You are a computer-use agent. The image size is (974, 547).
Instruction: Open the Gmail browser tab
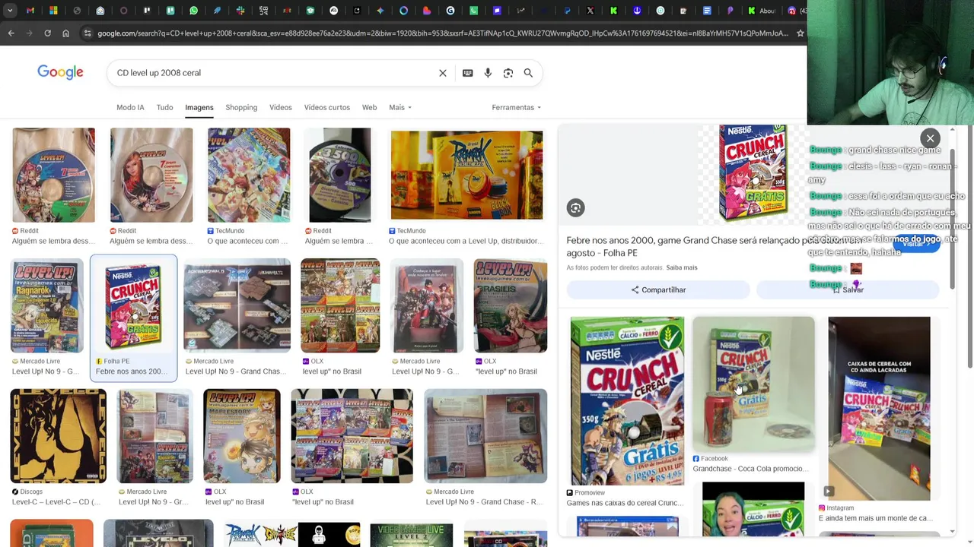pyautogui.click(x=30, y=11)
